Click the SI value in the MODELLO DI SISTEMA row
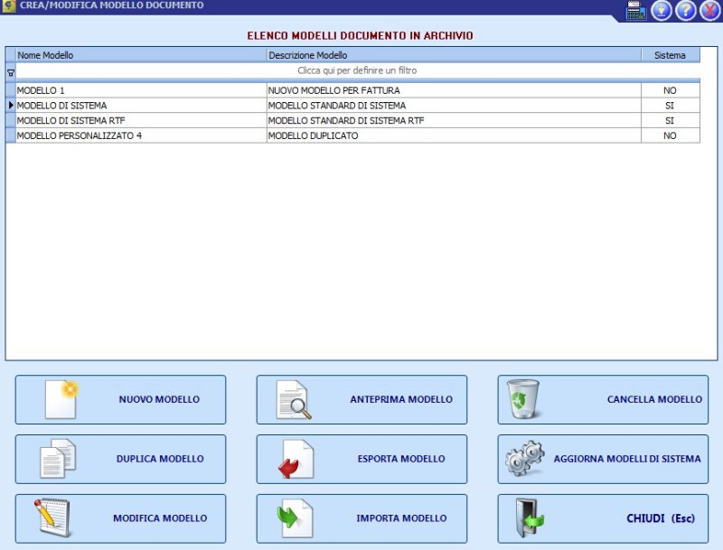This screenshot has width=723, height=550. [670, 106]
